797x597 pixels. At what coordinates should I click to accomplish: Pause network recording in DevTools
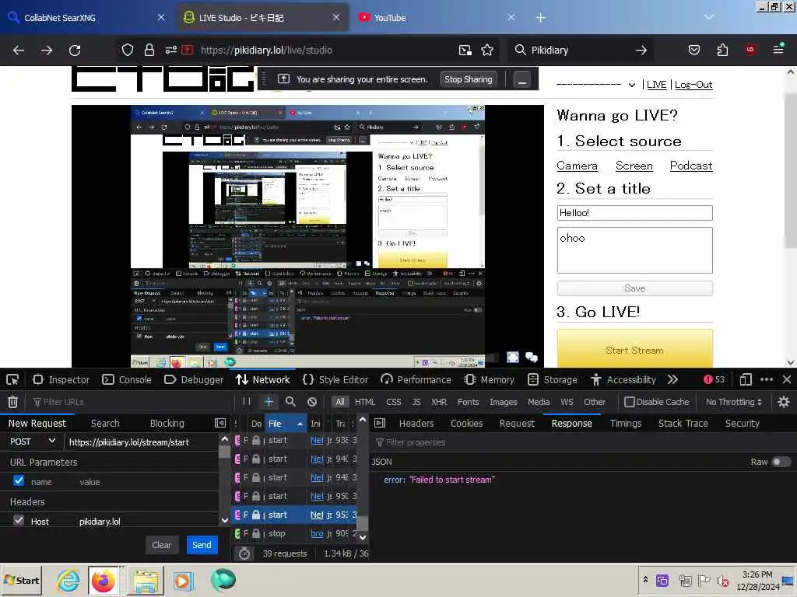point(247,402)
